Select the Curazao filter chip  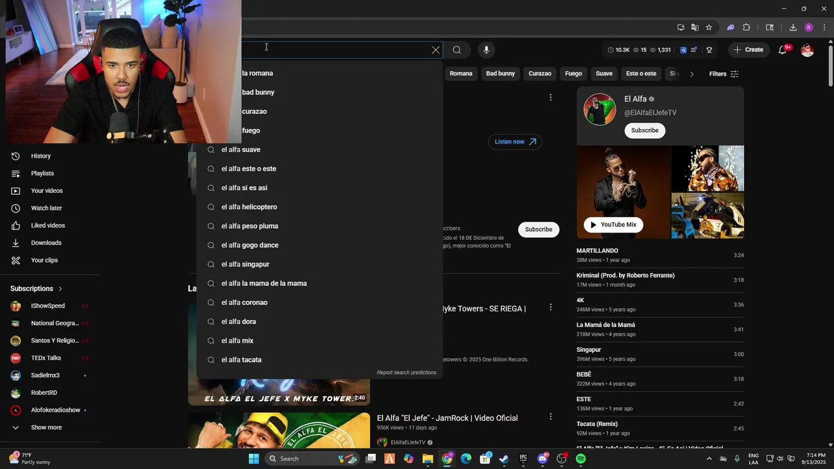[539, 74]
